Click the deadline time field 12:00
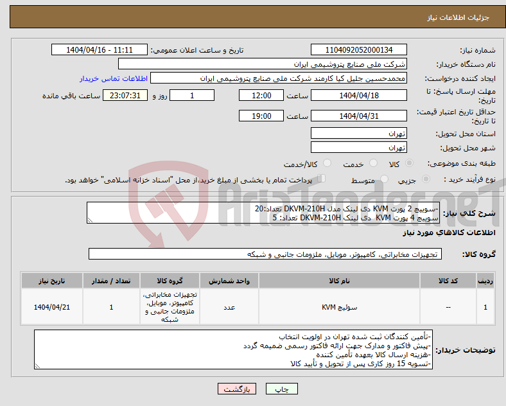 point(261,95)
